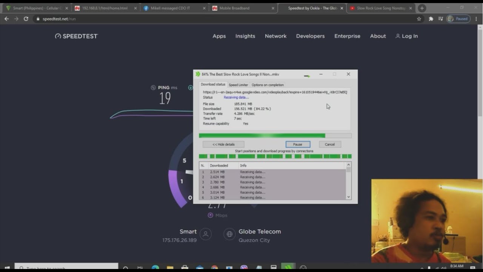Close the Mobile Broadband tab
This screenshot has width=483, height=272.
point(273,8)
